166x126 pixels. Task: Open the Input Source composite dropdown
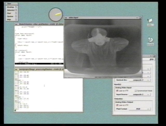click(140, 95)
